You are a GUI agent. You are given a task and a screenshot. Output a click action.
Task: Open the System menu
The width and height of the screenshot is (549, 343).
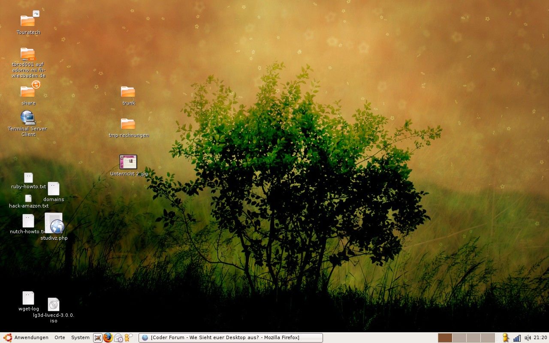click(80, 337)
